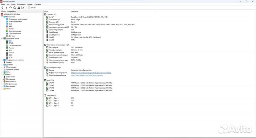This screenshot has width=256, height=138.
Task: Open the Отчёт menu in menu bar
Action: (14, 4)
